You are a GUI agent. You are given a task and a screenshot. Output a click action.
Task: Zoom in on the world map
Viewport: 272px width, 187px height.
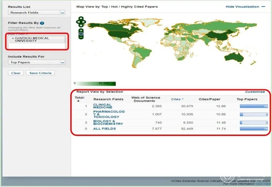(81, 31)
